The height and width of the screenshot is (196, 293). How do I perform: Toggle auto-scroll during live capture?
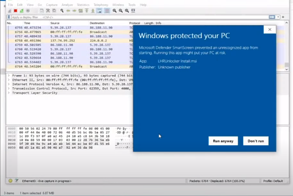99,11
